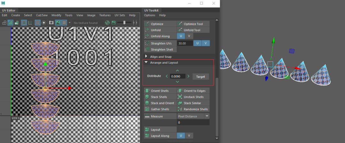
Task: Open the Cut/Sew menu
Action: [42, 15]
